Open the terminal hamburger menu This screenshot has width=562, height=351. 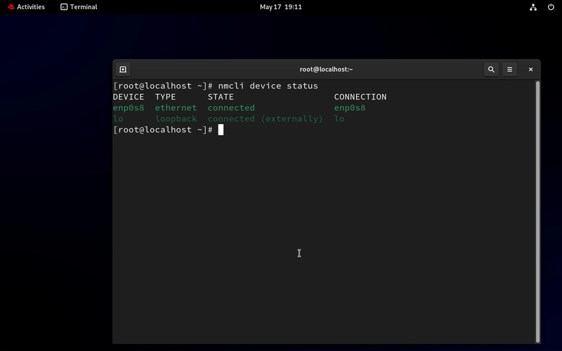click(509, 69)
